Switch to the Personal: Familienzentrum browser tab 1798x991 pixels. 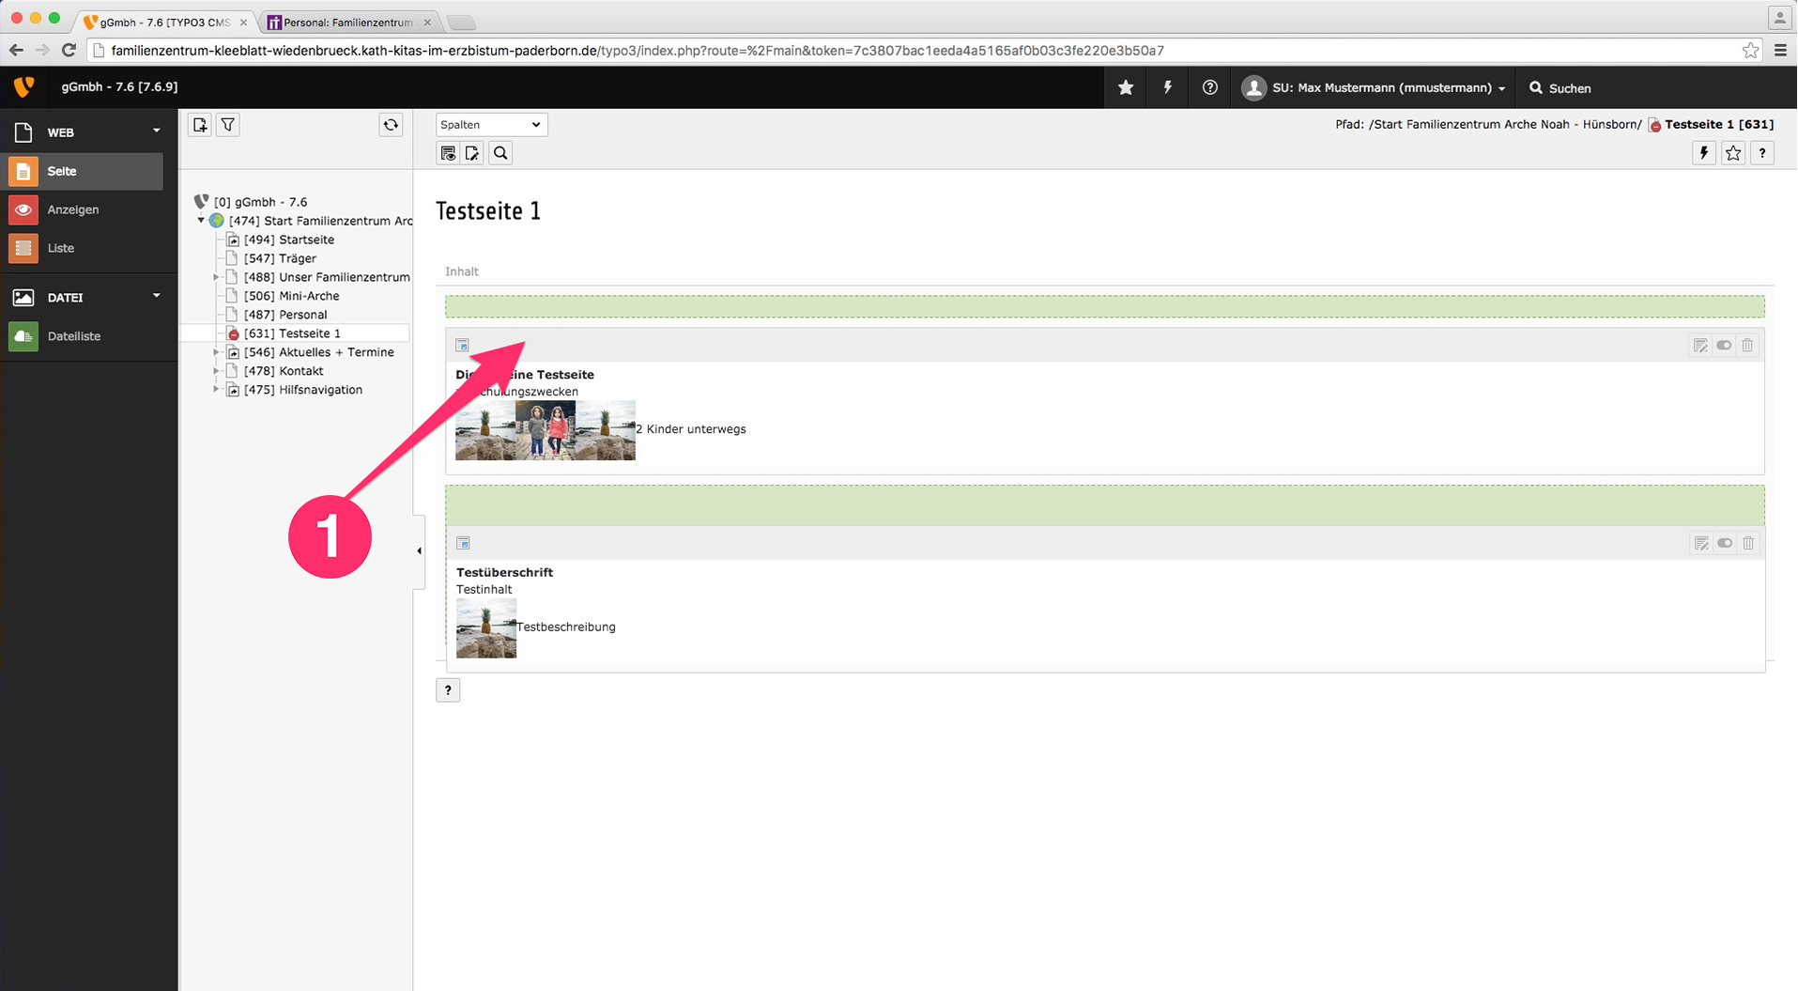[x=347, y=22]
